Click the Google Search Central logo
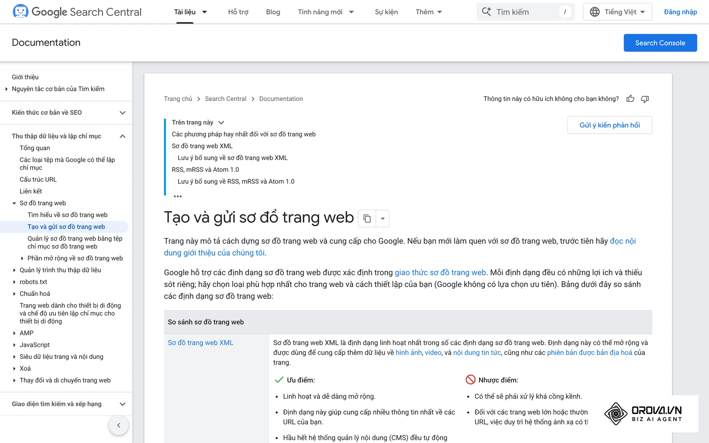 pyautogui.click(x=77, y=12)
